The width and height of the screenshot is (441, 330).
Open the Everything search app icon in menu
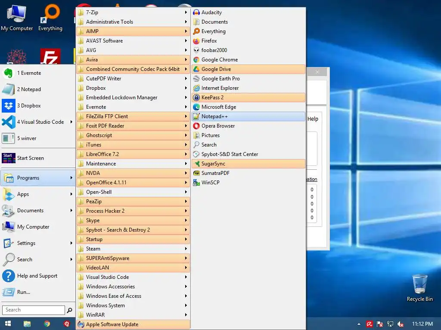tap(248, 31)
